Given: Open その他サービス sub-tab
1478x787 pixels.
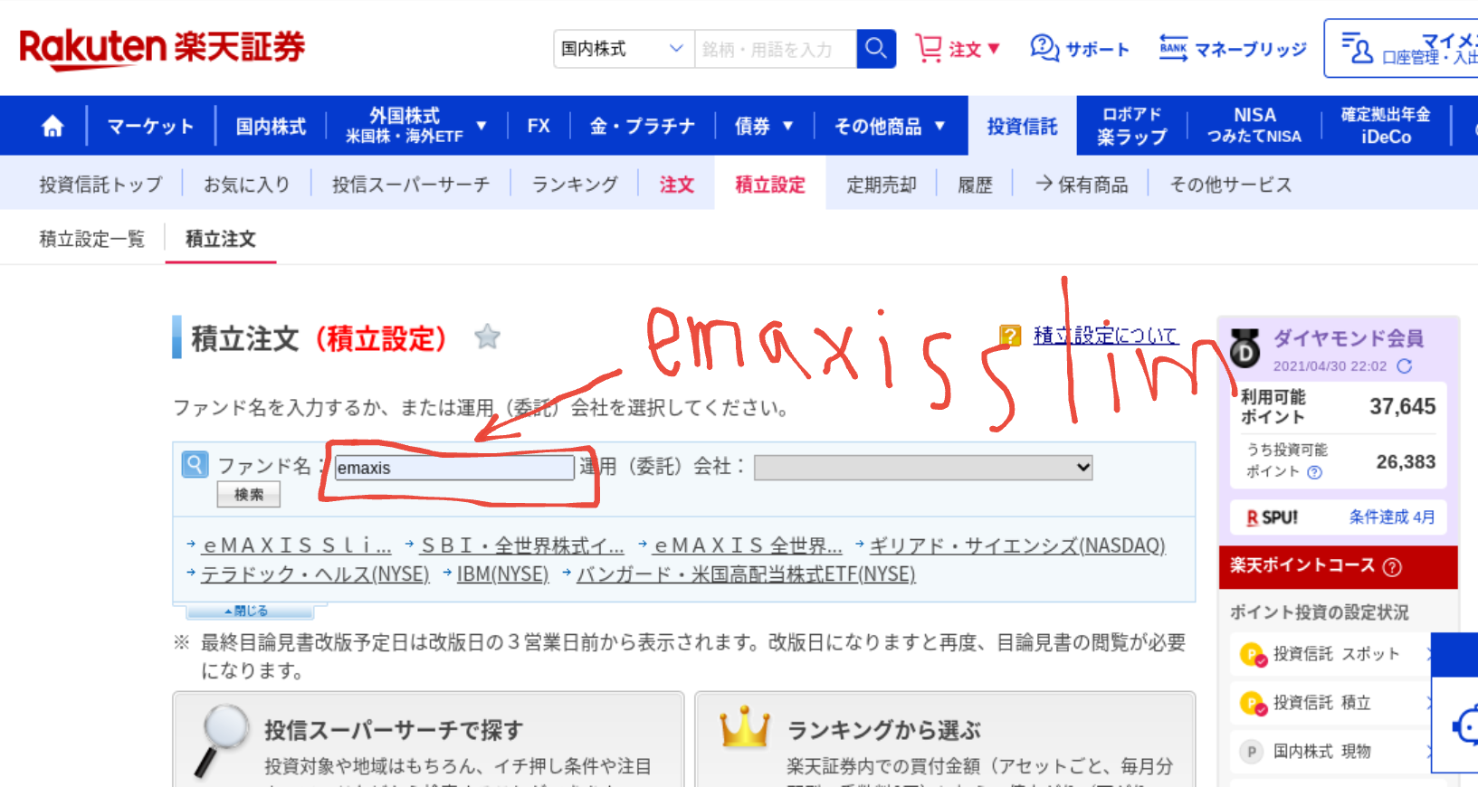Looking at the screenshot, I should coord(1230,185).
